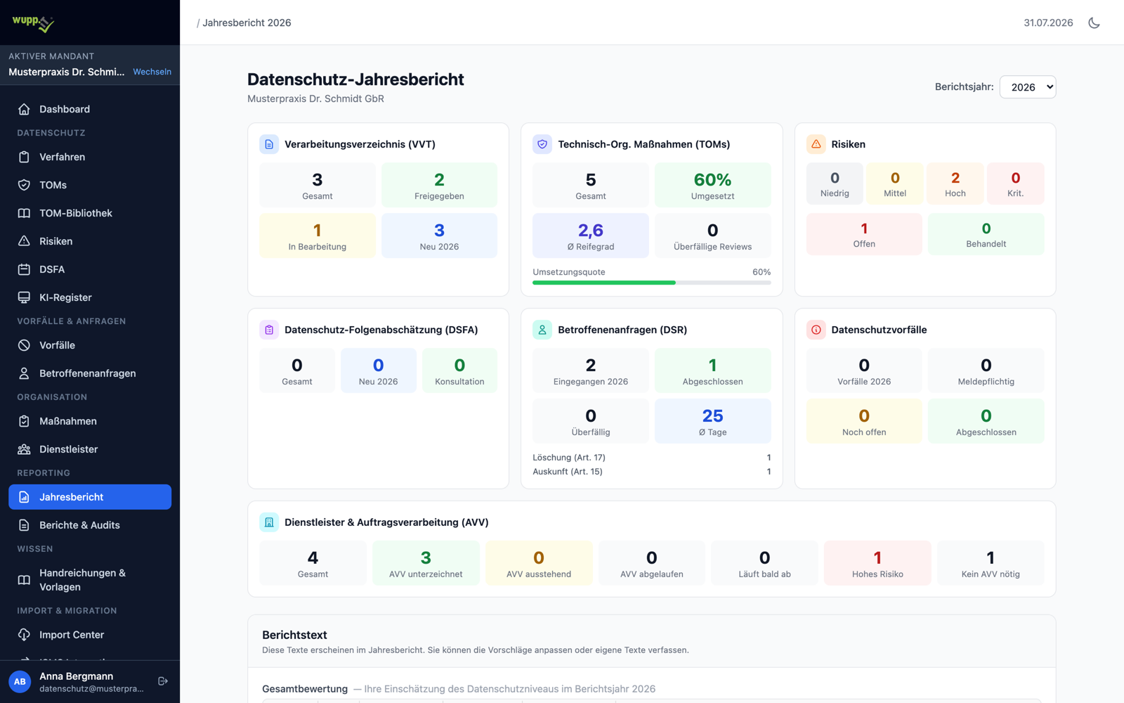Click the document icon beside Berichte & Audits

tap(24, 525)
